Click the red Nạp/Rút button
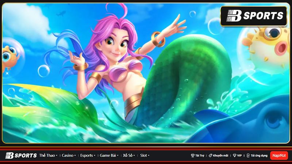 pyautogui.click(x=279, y=156)
